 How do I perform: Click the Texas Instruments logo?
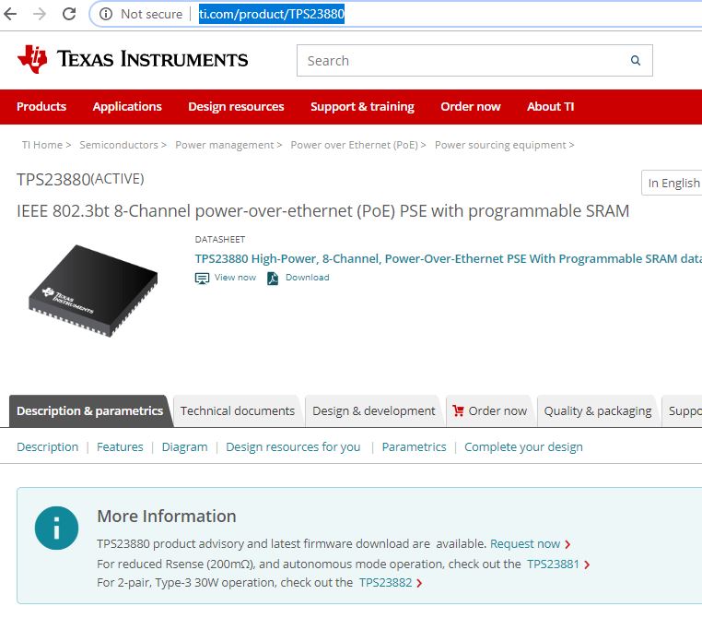[x=133, y=59]
